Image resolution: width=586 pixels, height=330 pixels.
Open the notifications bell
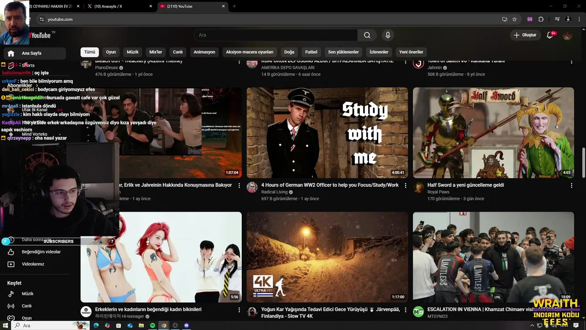point(550,35)
